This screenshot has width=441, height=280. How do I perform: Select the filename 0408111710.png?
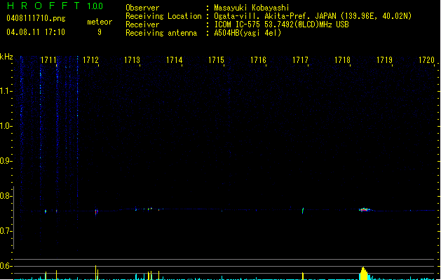36,19
